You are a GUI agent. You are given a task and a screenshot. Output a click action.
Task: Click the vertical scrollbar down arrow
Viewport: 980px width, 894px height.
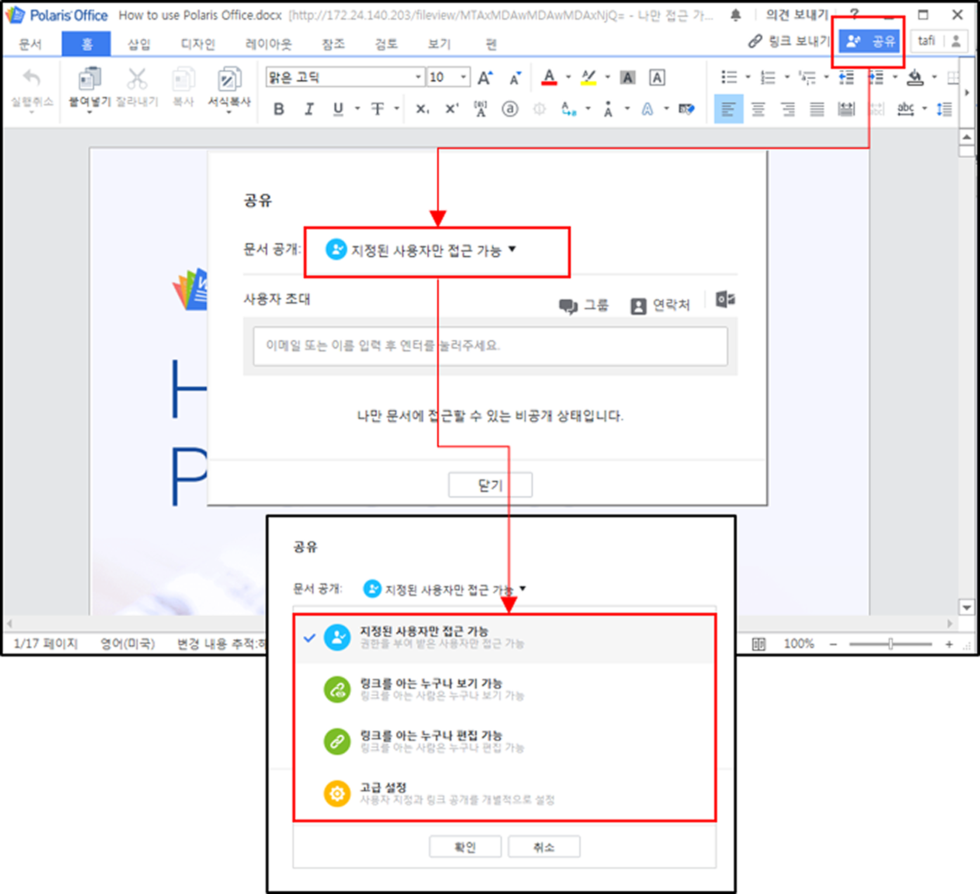click(x=967, y=608)
